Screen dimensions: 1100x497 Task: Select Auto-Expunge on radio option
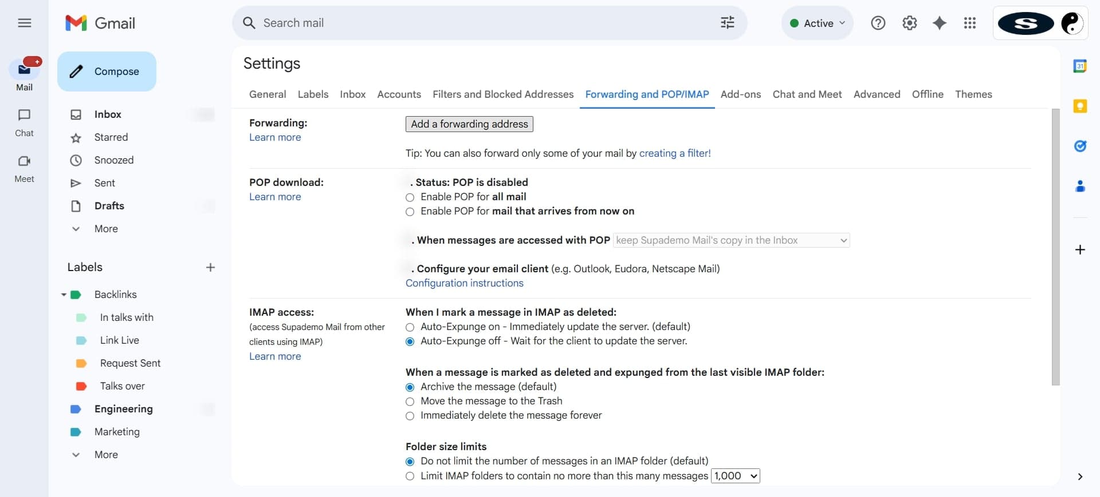(410, 327)
